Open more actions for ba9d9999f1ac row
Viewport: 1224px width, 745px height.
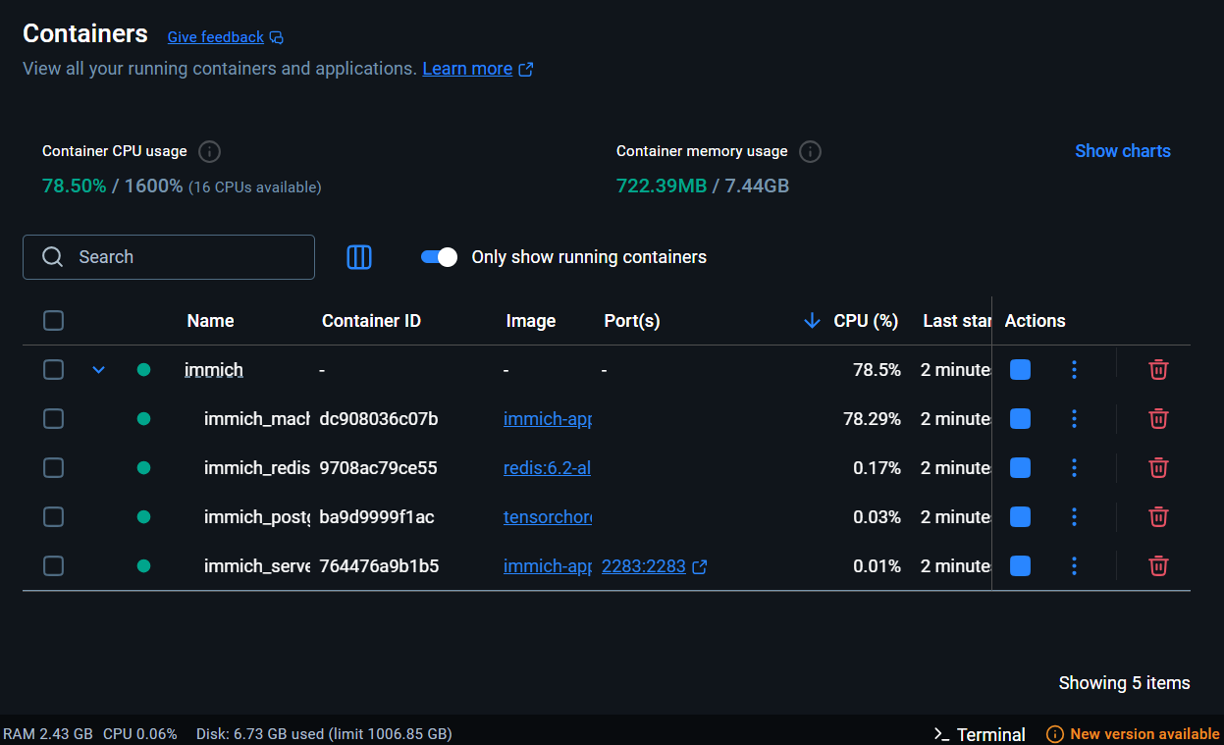[x=1074, y=517]
